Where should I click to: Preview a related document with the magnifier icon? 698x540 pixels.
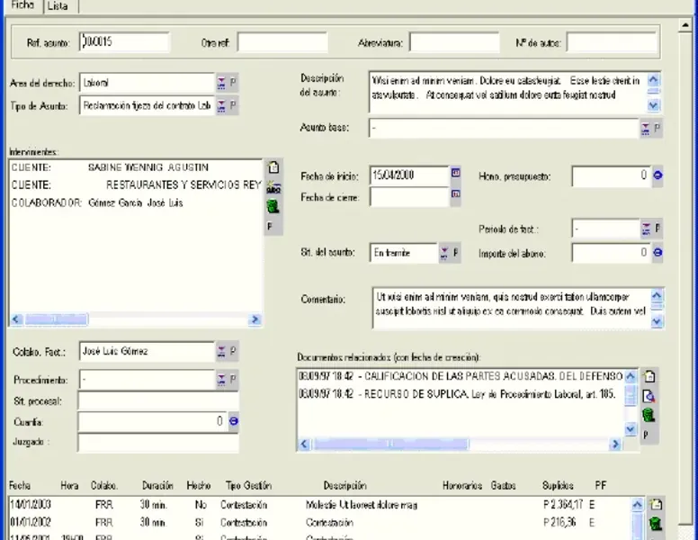click(648, 396)
